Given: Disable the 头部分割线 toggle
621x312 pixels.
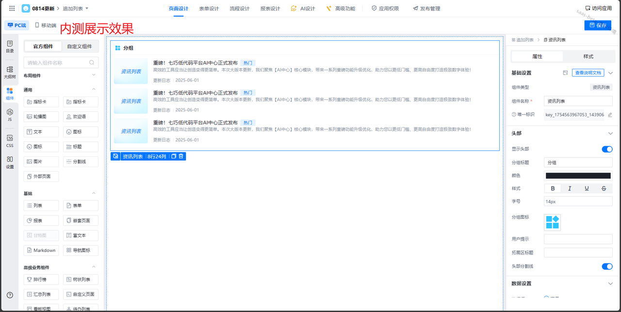Looking at the screenshot, I should tap(607, 266).
